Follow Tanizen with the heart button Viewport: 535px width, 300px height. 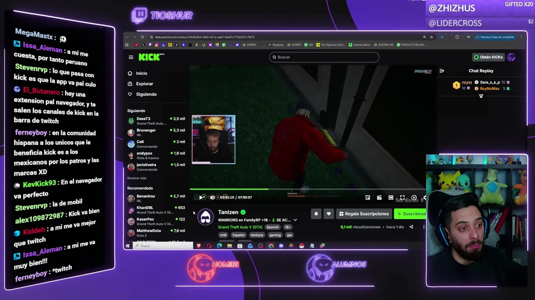[329, 214]
